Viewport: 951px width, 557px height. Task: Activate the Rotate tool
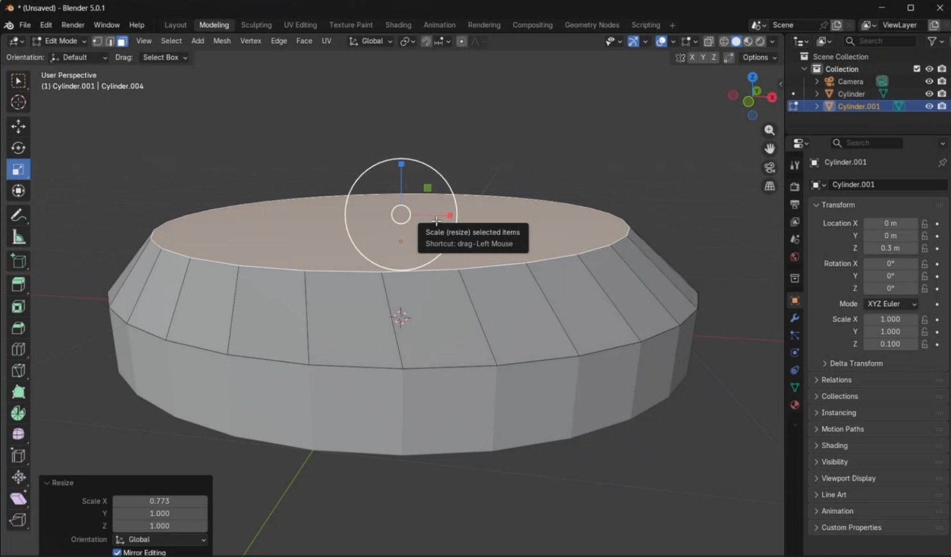(18, 148)
